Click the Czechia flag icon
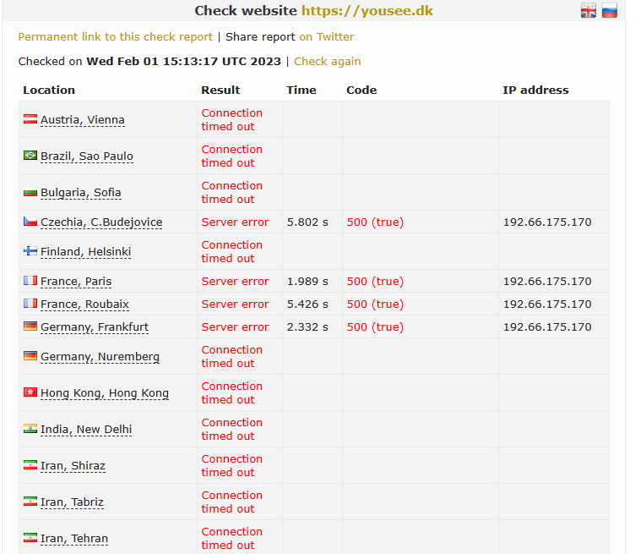Image resolution: width=641 pixels, height=554 pixels. (30, 222)
